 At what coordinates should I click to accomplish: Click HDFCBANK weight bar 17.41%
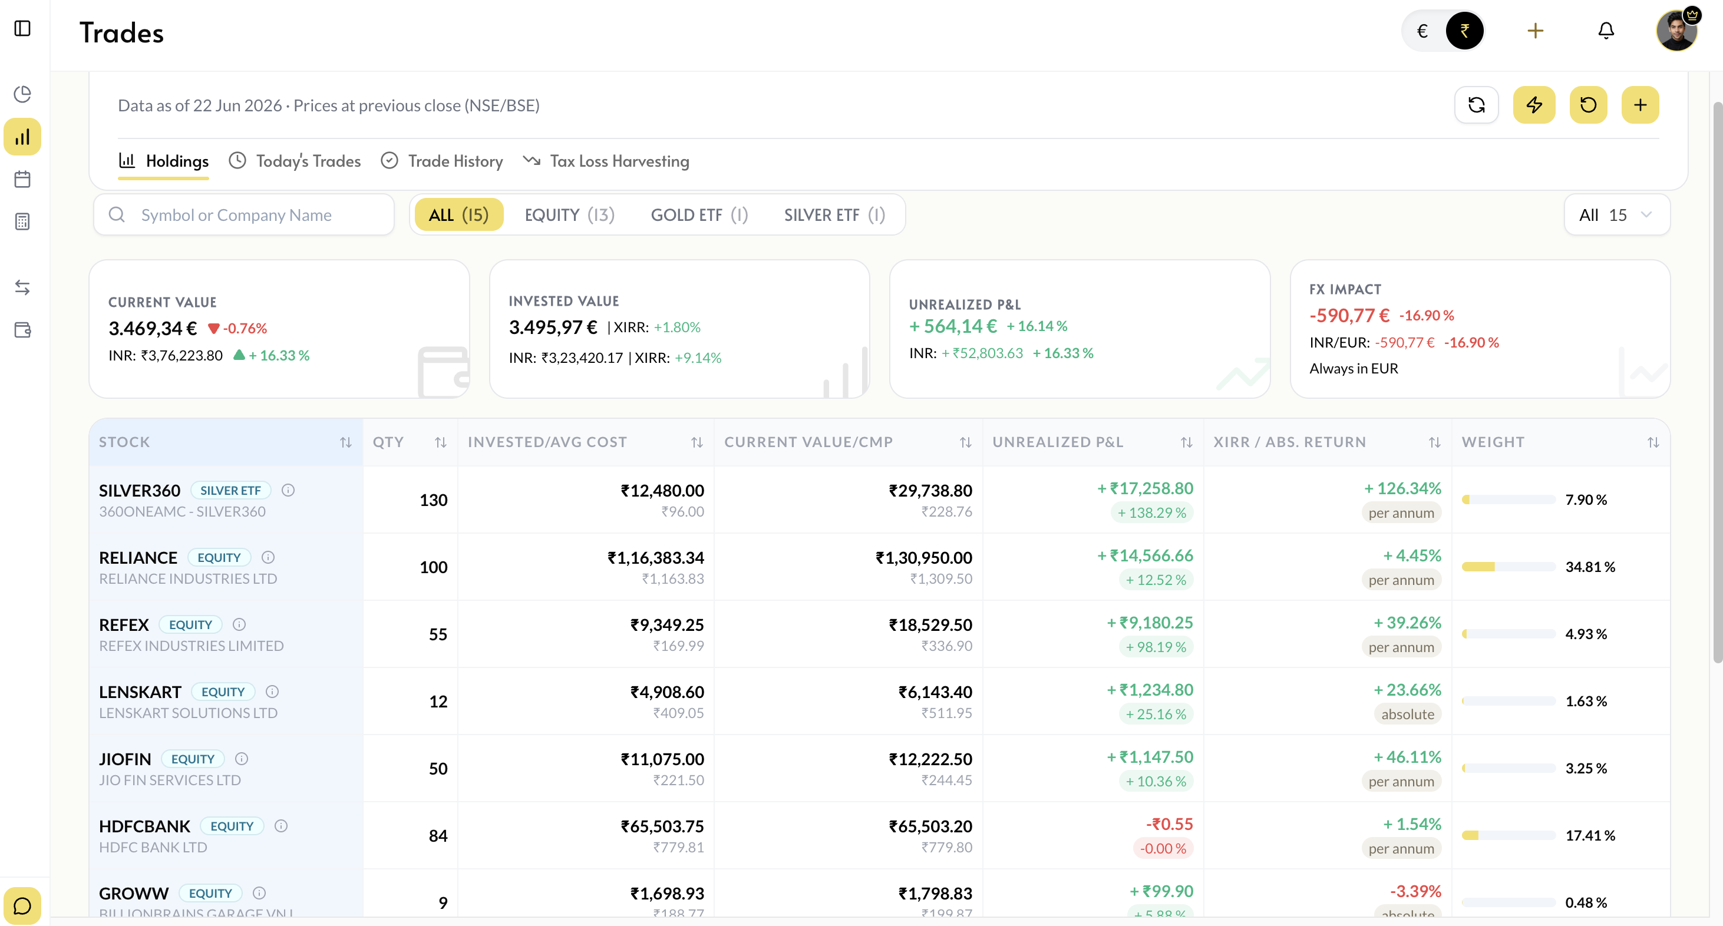(1509, 836)
